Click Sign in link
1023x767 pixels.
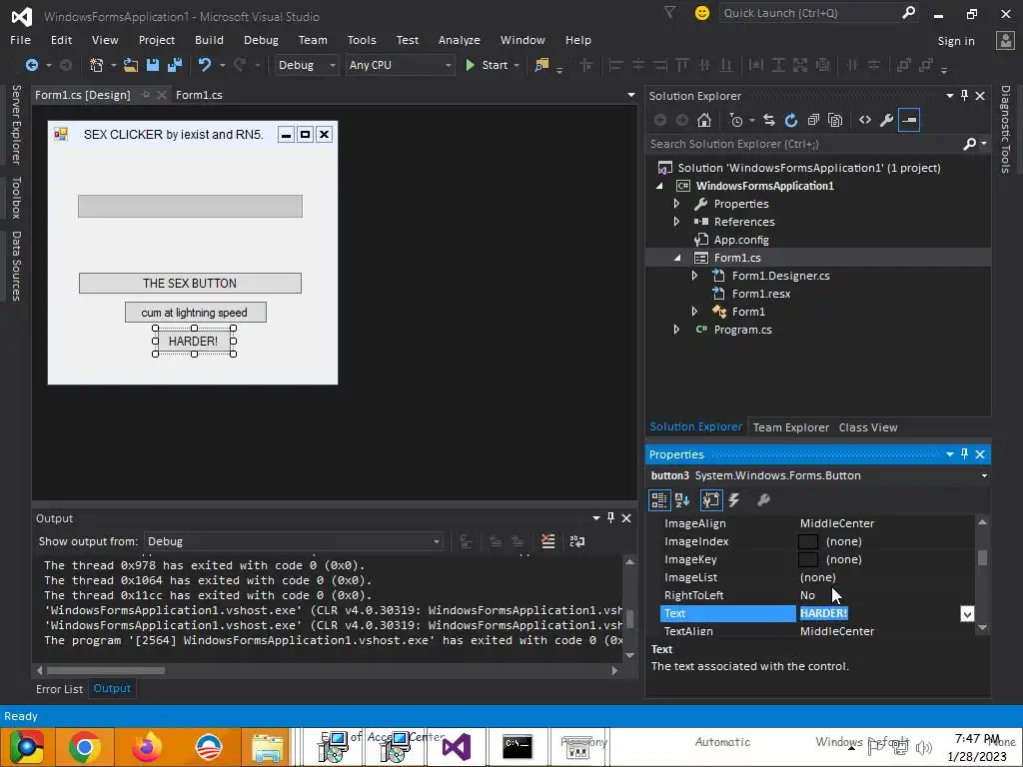click(956, 41)
